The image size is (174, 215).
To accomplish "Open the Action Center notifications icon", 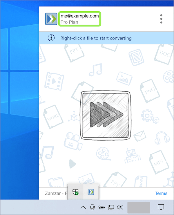I will tap(161, 207).
